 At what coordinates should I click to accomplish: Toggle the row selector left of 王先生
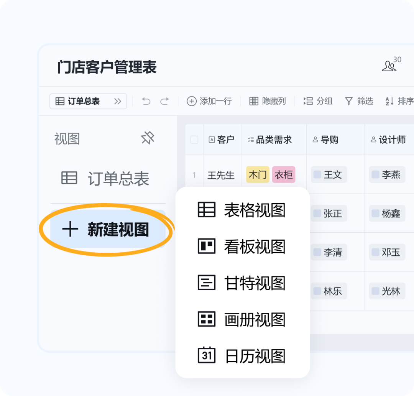(x=194, y=175)
